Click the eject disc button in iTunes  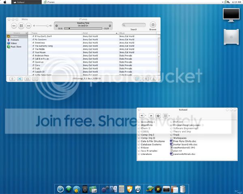(x=153, y=79)
